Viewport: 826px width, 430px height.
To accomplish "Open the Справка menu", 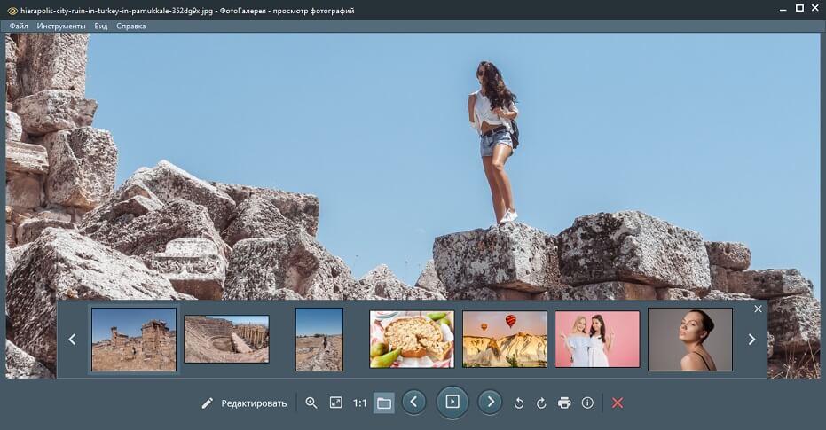I will click(x=130, y=27).
